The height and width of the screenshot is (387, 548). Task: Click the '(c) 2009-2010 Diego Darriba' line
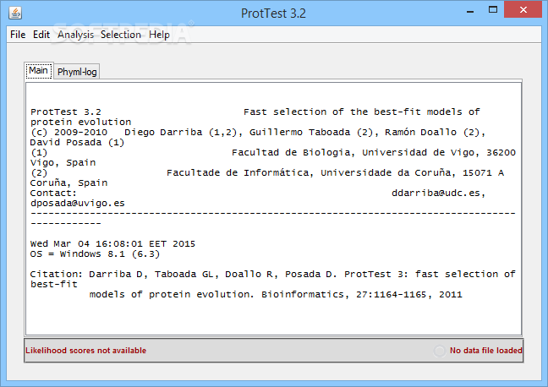258,133
